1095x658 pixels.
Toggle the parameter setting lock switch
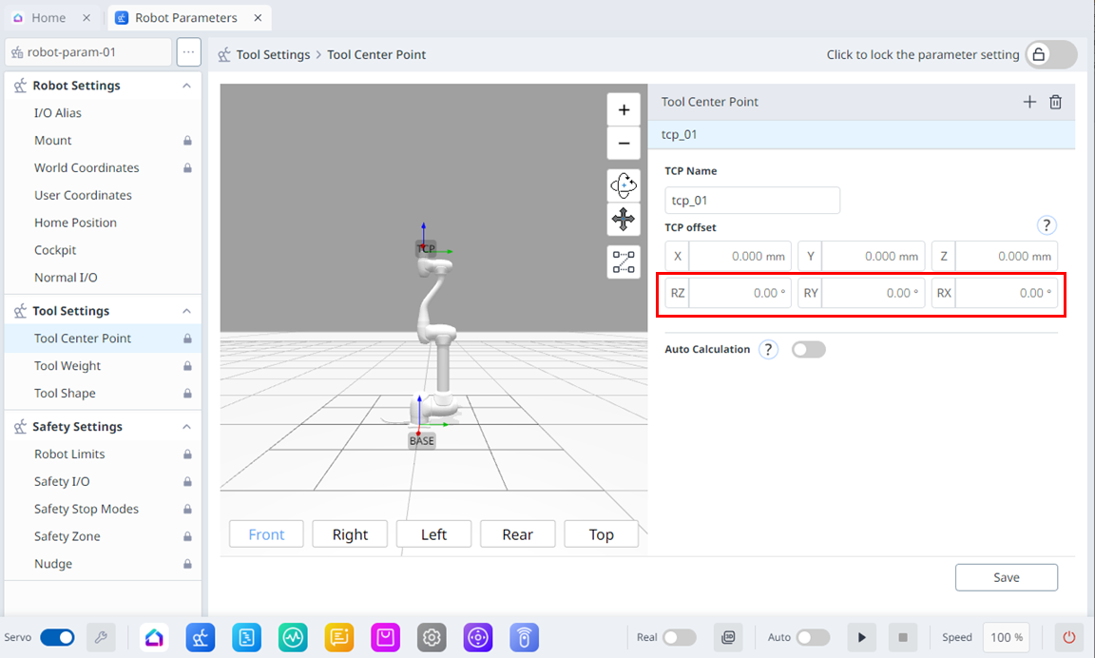(x=1049, y=55)
